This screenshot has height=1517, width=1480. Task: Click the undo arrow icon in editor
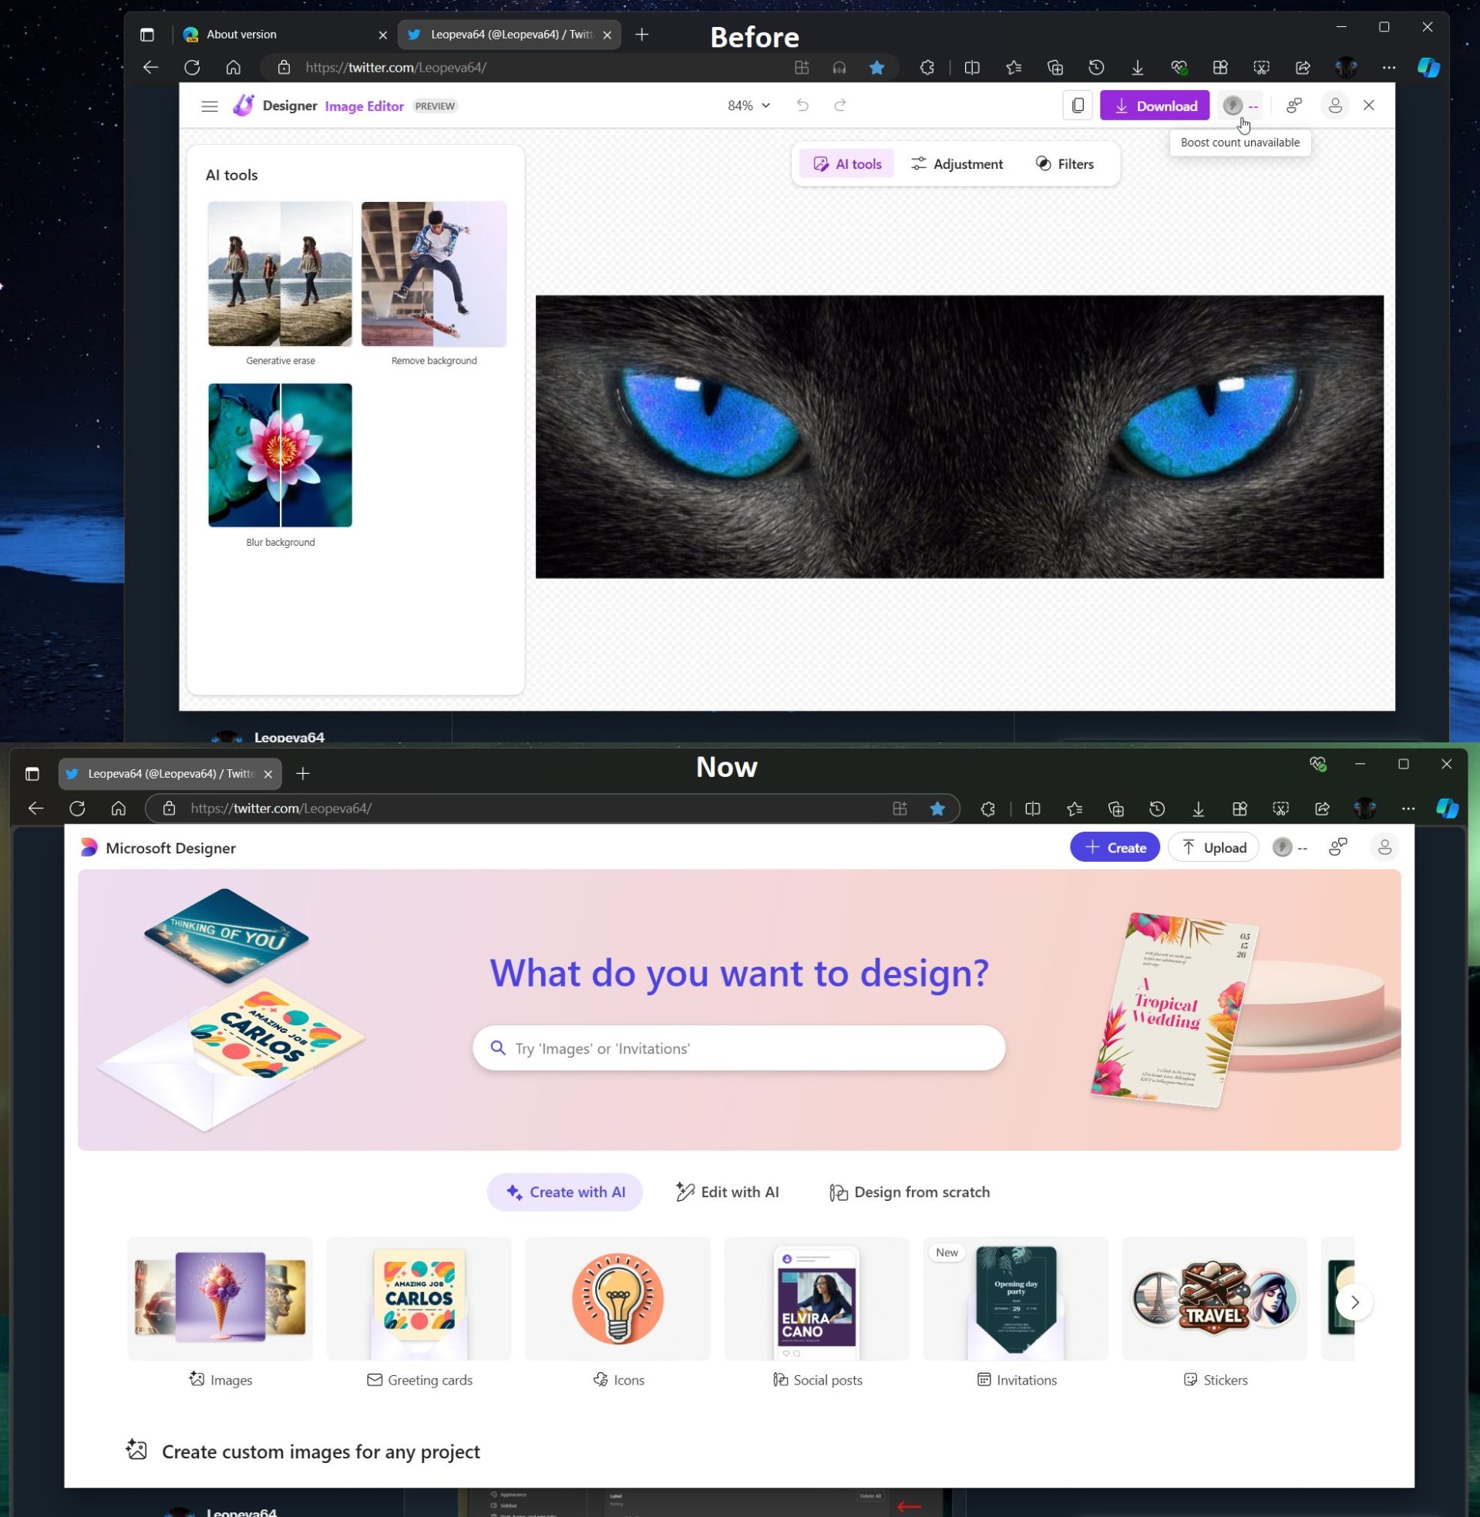[x=802, y=106]
